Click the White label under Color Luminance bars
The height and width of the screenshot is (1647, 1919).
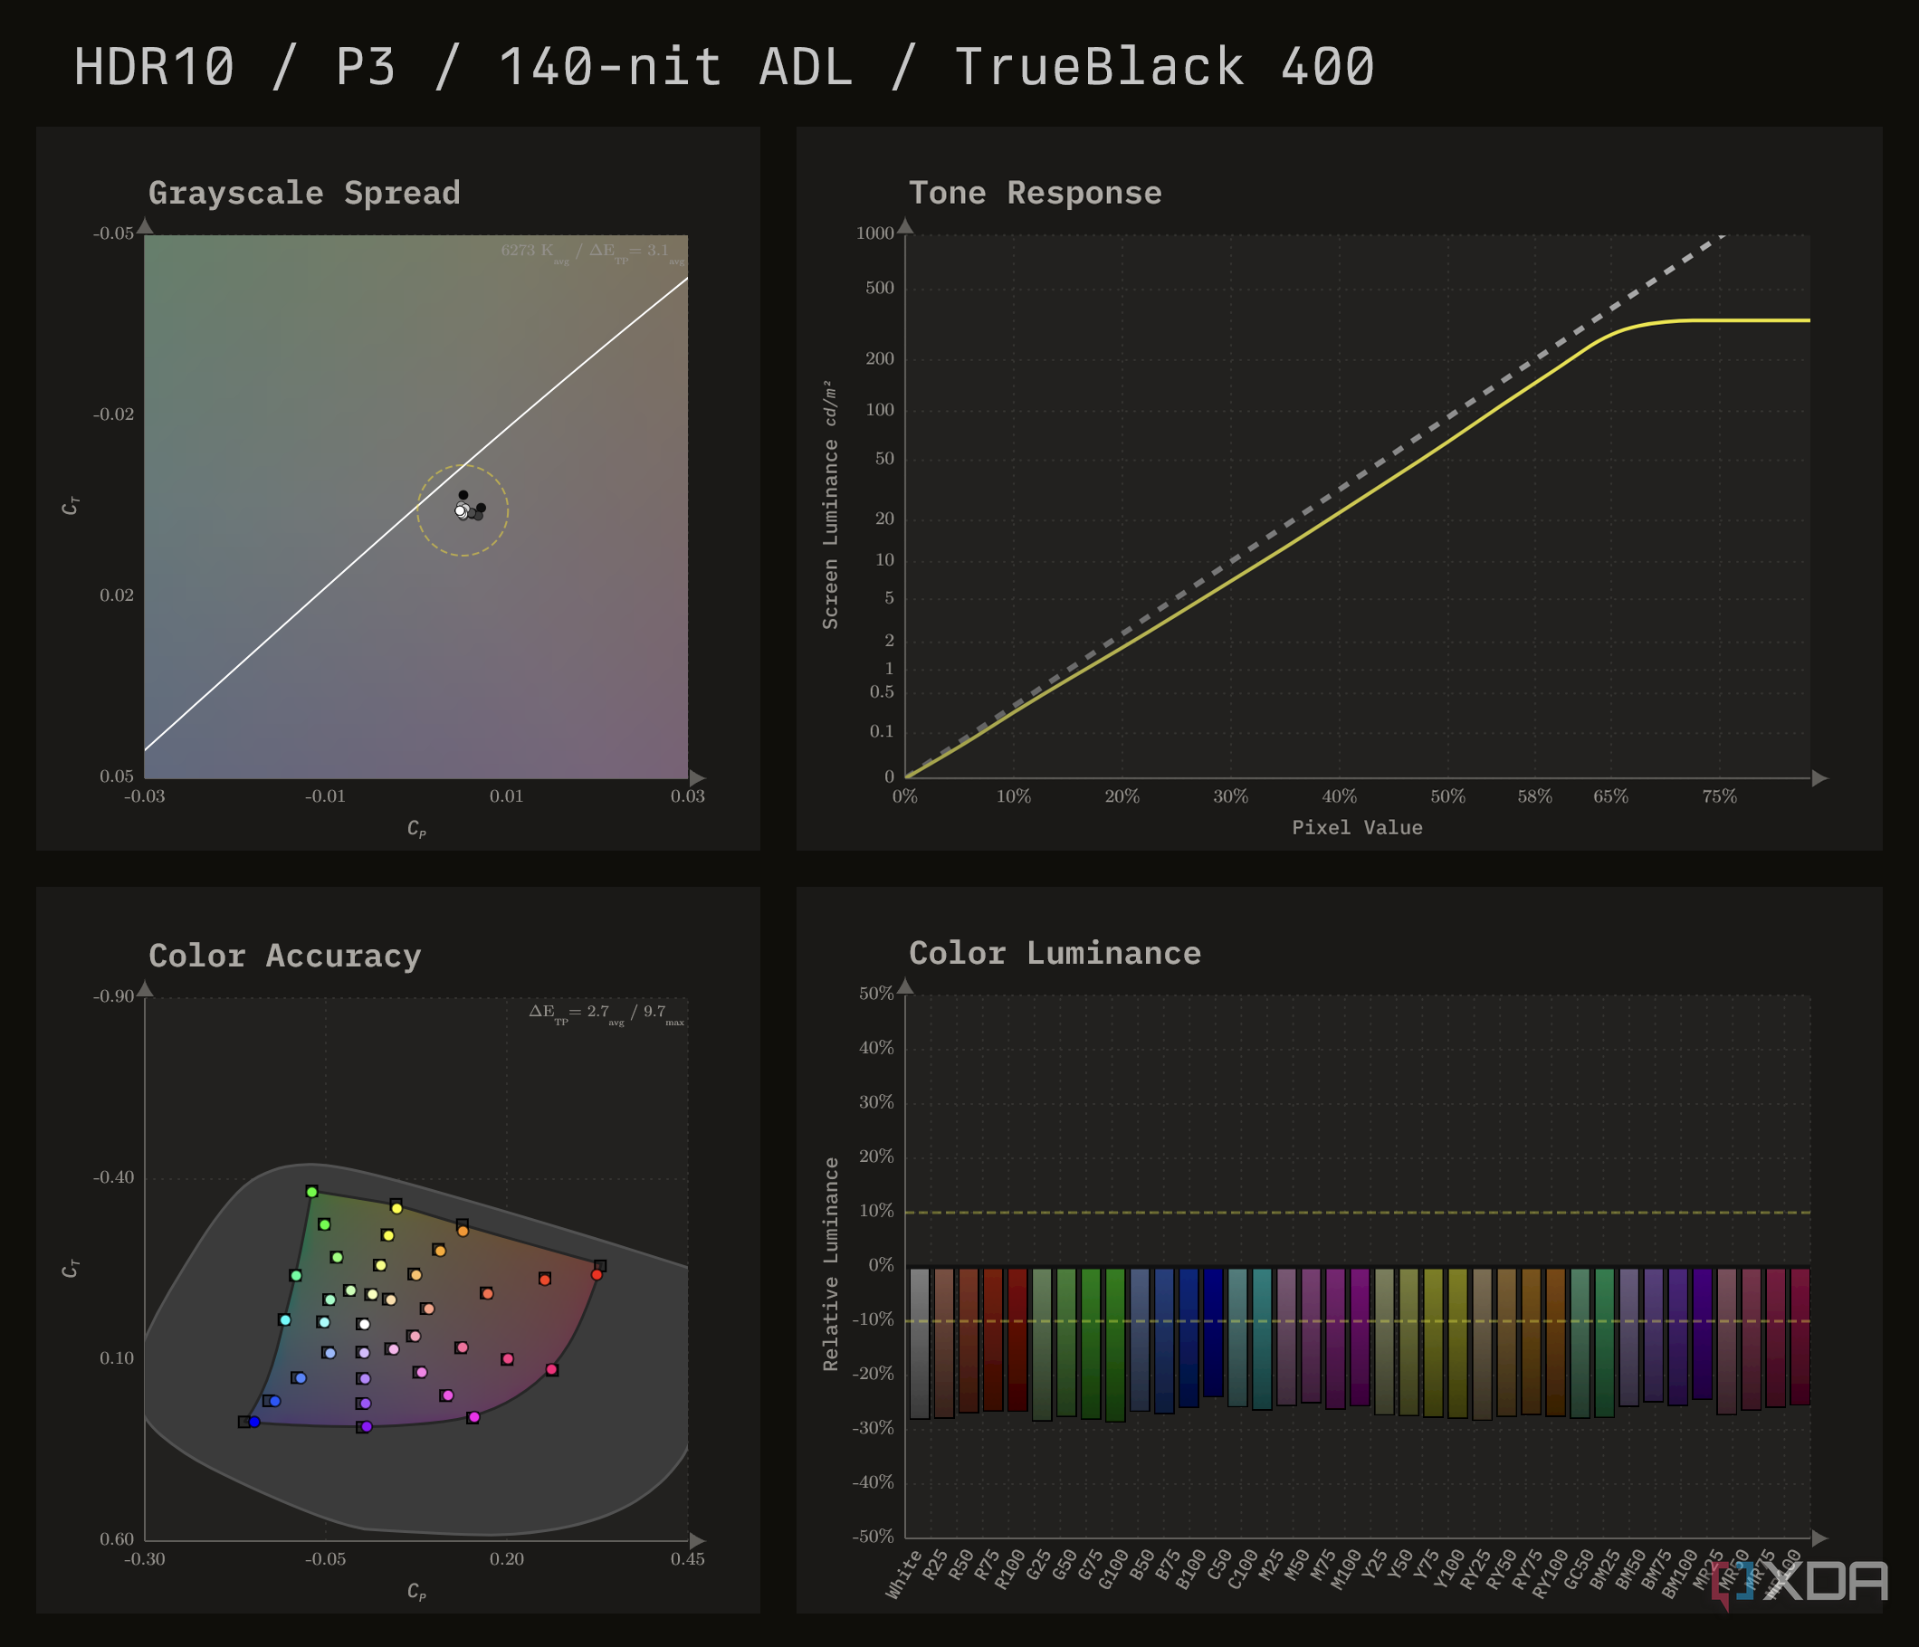click(905, 1574)
